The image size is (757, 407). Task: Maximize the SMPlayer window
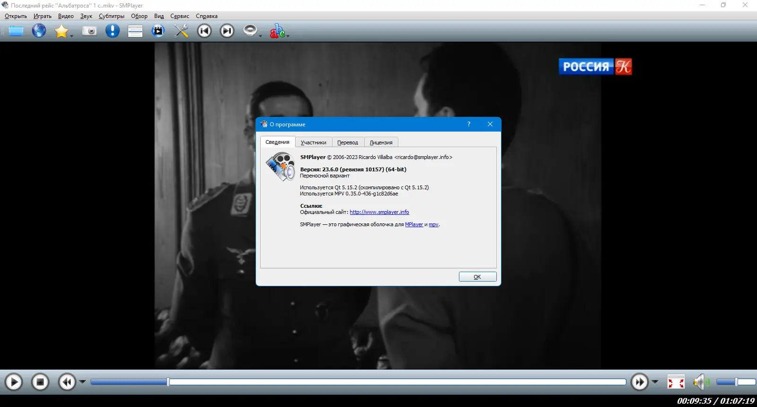pos(723,5)
